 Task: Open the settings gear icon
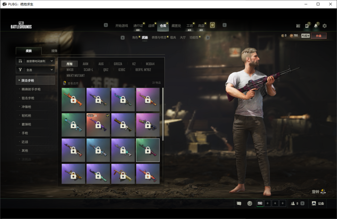[325, 26]
